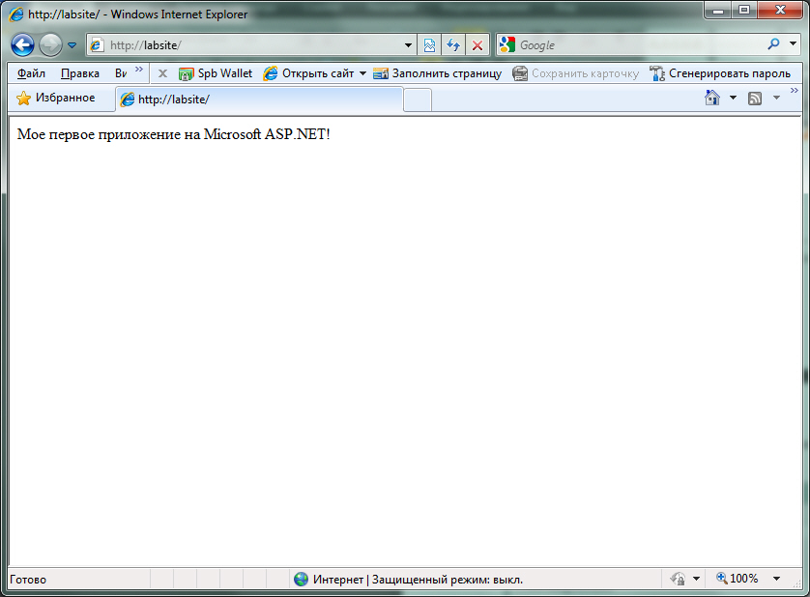The height and width of the screenshot is (597, 810).
Task: Expand the Открыть сайт dropdown arrow
Action: tap(362, 73)
